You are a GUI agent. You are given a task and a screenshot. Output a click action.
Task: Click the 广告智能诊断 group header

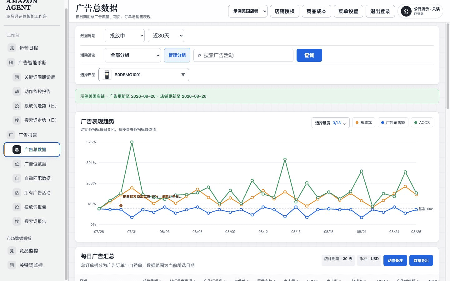pyautogui.click(x=32, y=63)
